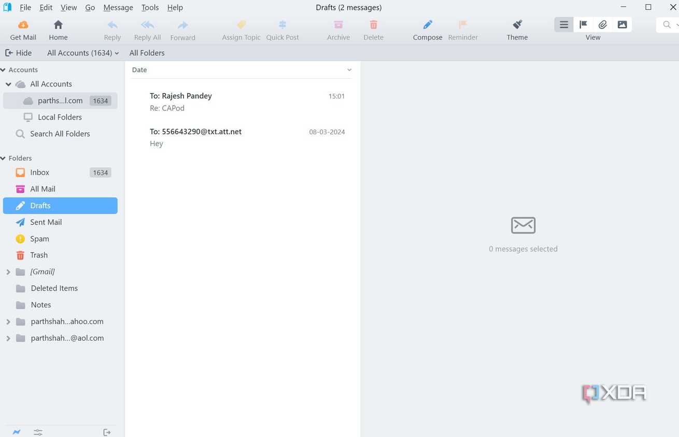This screenshot has width=679, height=437.
Task: Open the Spam folder
Action: [60, 239]
